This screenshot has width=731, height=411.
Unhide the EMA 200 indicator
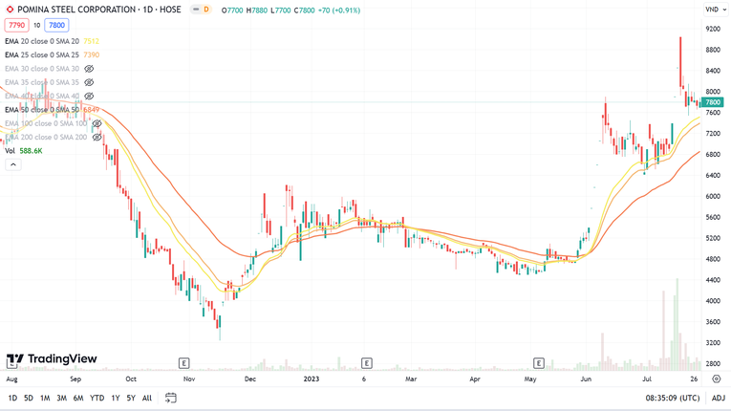(97, 138)
